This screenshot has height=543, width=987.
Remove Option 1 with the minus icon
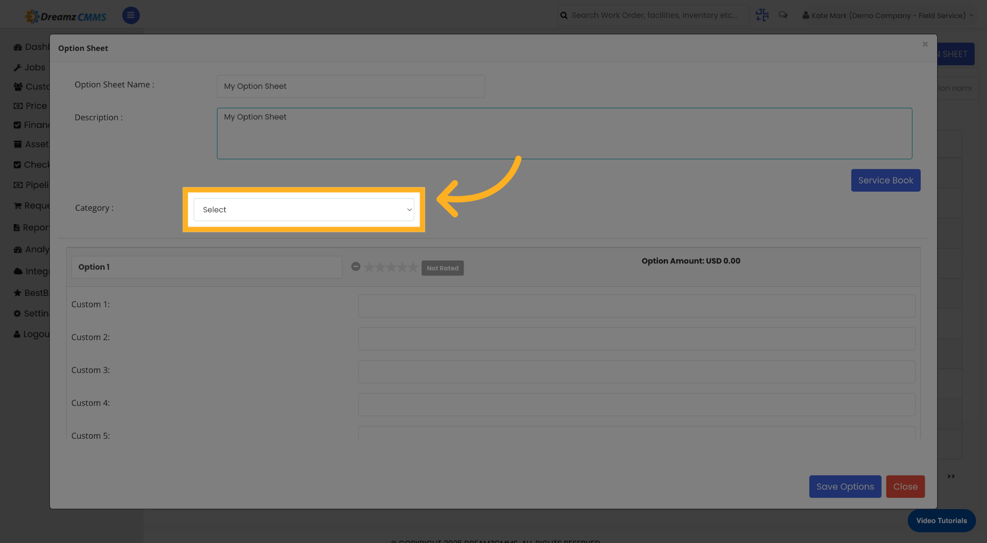coord(356,266)
